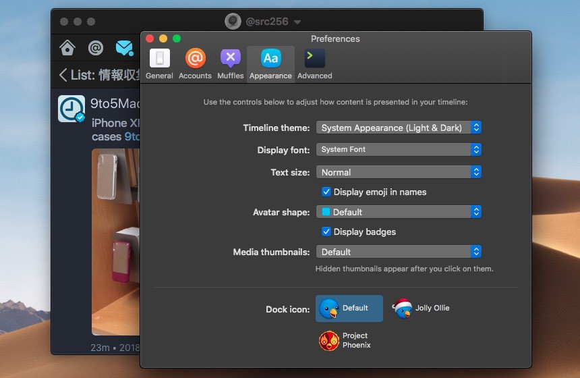Choose the Project Phoenix dock icon
580x378 pixels.
coord(345,340)
